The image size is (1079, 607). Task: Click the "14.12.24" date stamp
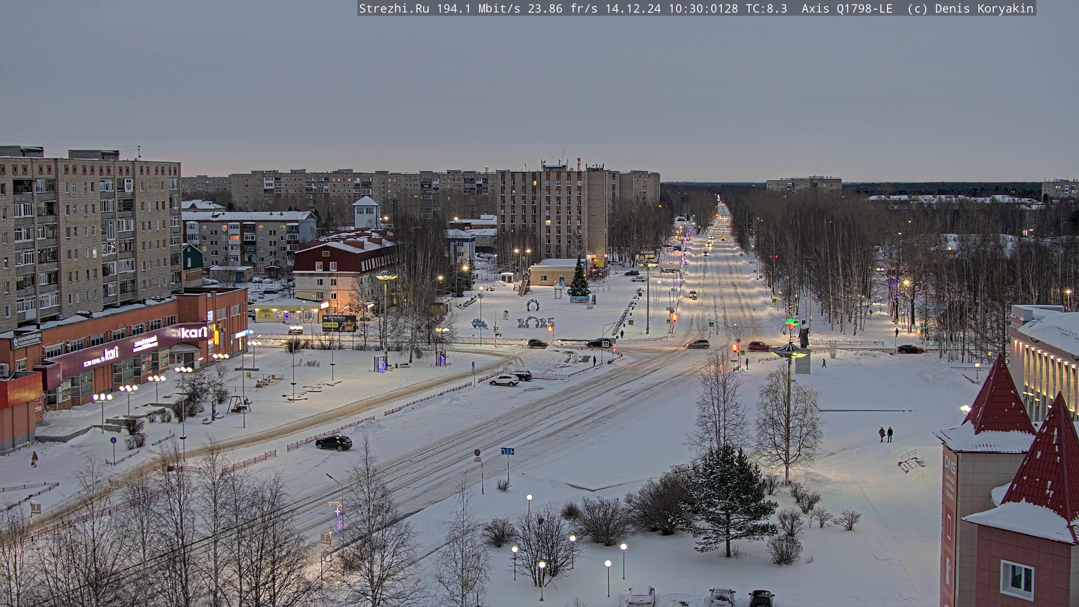[x=633, y=8]
